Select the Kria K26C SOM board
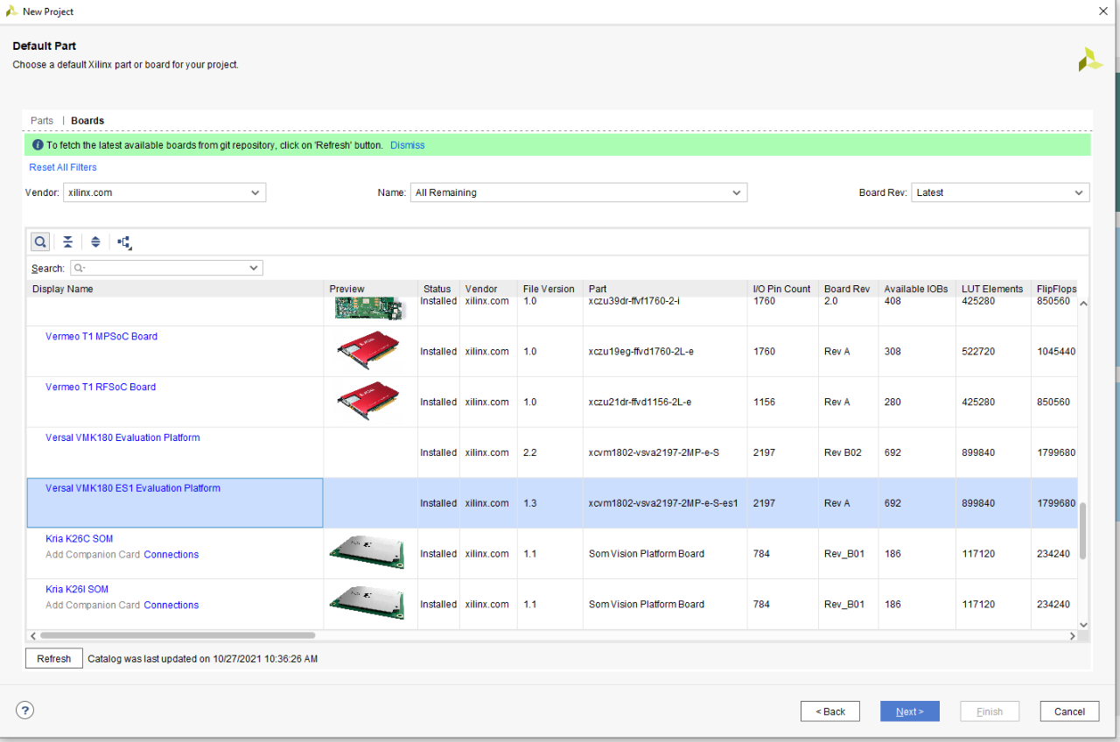 click(79, 539)
